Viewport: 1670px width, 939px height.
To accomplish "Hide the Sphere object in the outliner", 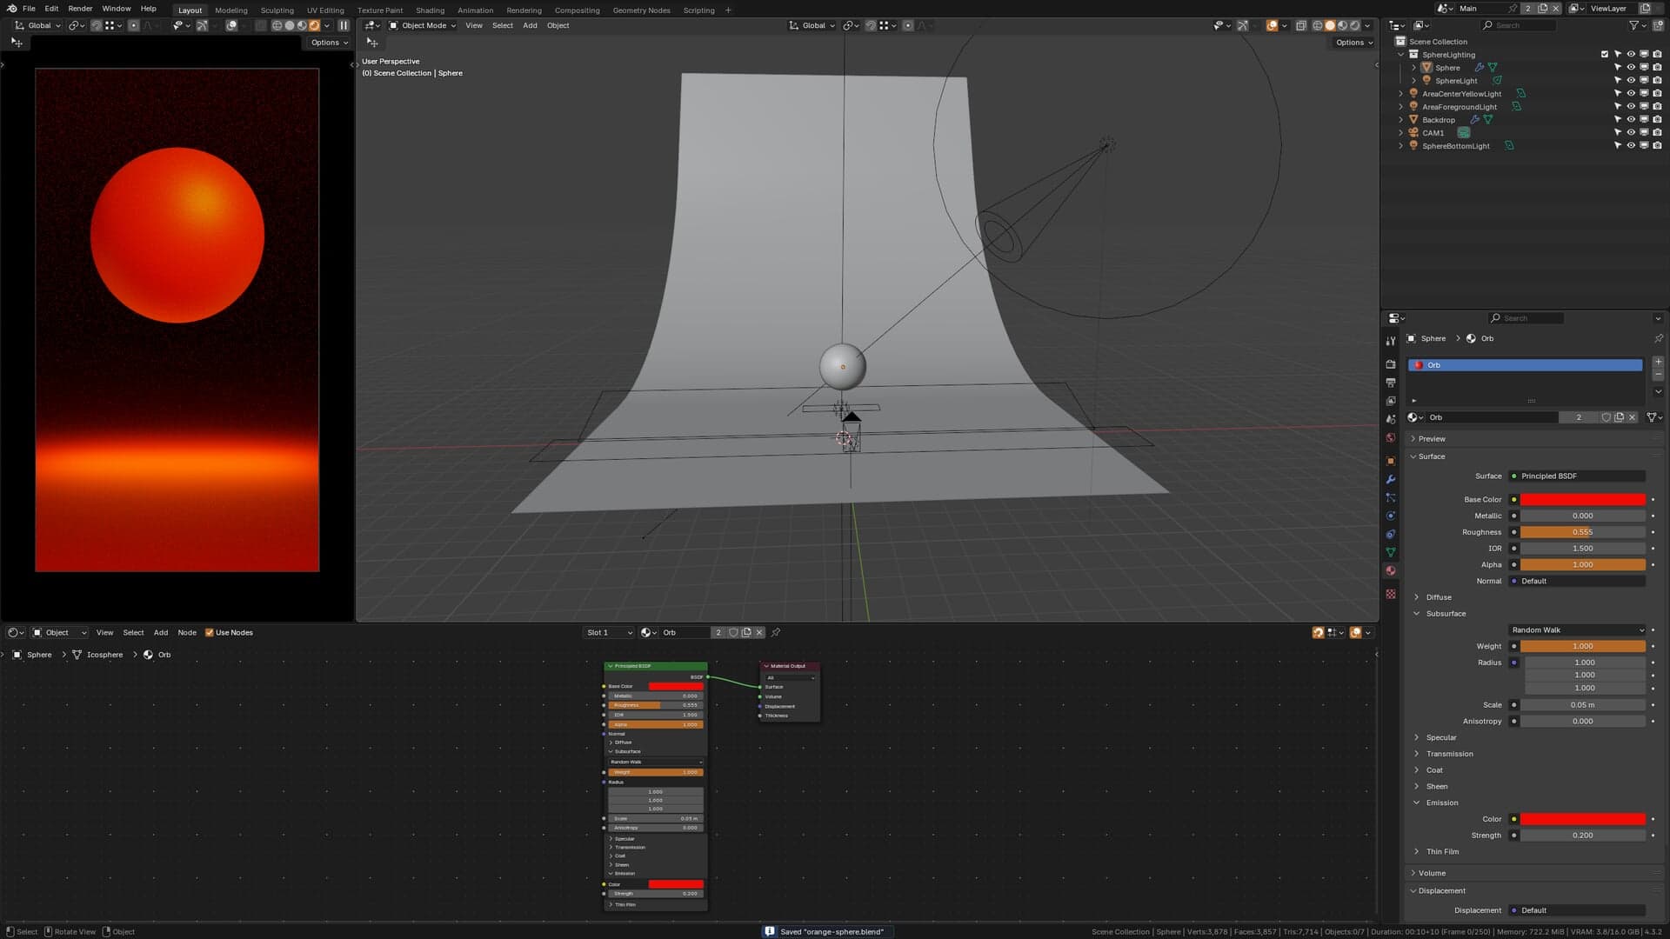I will click(1631, 67).
